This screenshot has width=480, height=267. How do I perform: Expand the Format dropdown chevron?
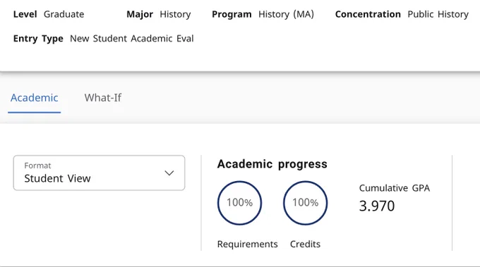169,173
